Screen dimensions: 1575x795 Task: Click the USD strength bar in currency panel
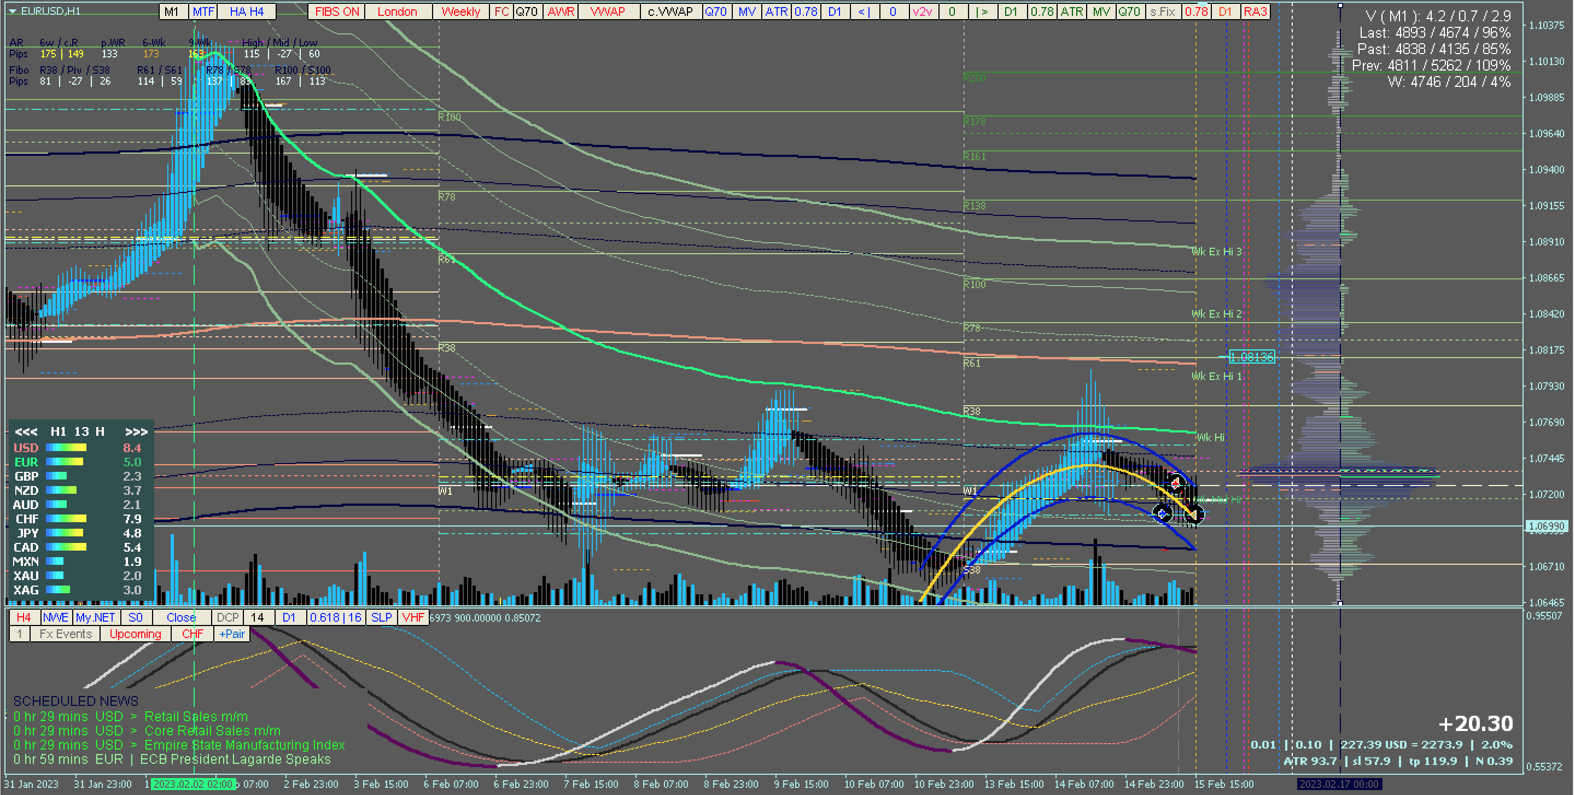pyautogui.click(x=66, y=448)
